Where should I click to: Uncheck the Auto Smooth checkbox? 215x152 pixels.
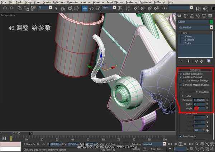[181, 136]
